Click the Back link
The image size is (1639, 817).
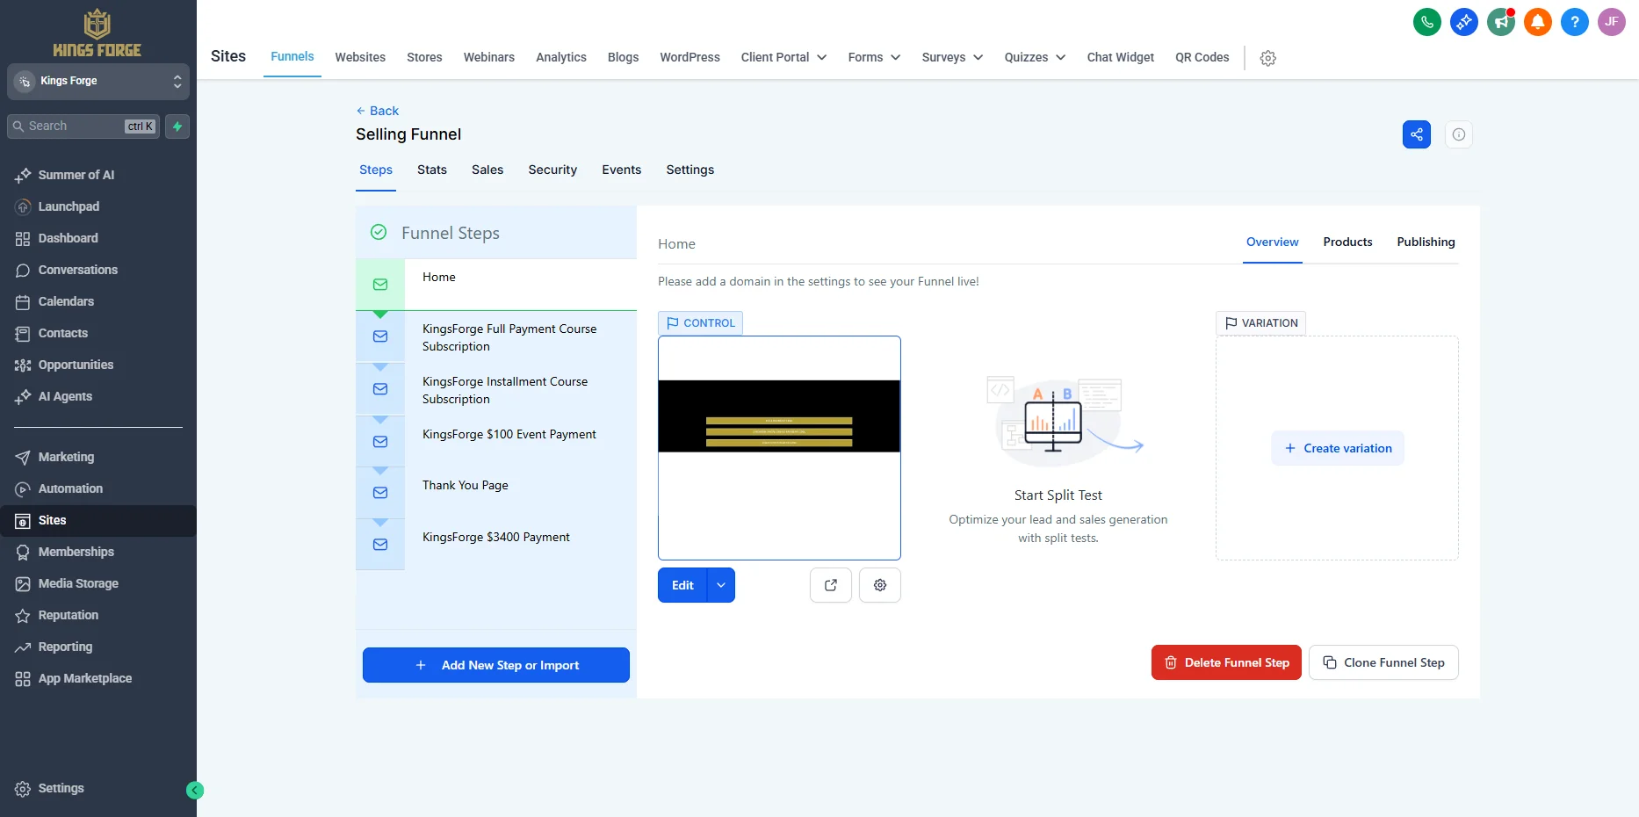(x=378, y=111)
